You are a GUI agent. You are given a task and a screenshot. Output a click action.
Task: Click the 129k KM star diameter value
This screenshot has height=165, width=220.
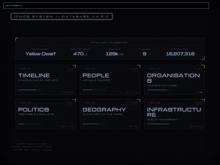coord(114,54)
